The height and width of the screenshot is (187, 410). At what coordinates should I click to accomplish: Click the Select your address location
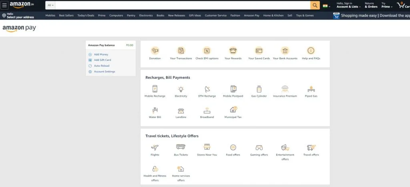18,16
